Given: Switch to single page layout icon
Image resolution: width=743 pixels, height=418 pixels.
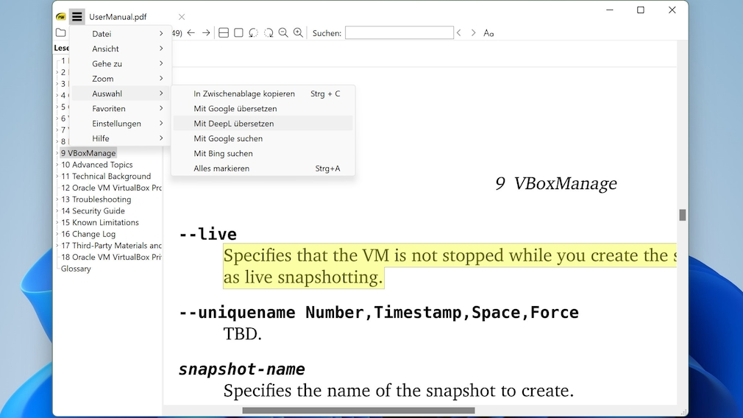Looking at the screenshot, I should tap(239, 32).
